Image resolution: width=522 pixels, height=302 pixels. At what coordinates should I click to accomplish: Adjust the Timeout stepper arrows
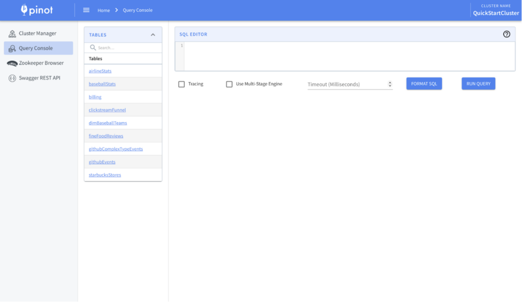[390, 84]
